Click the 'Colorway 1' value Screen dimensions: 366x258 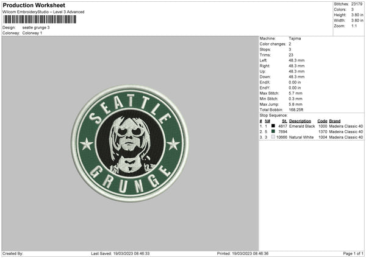pyautogui.click(x=32, y=33)
